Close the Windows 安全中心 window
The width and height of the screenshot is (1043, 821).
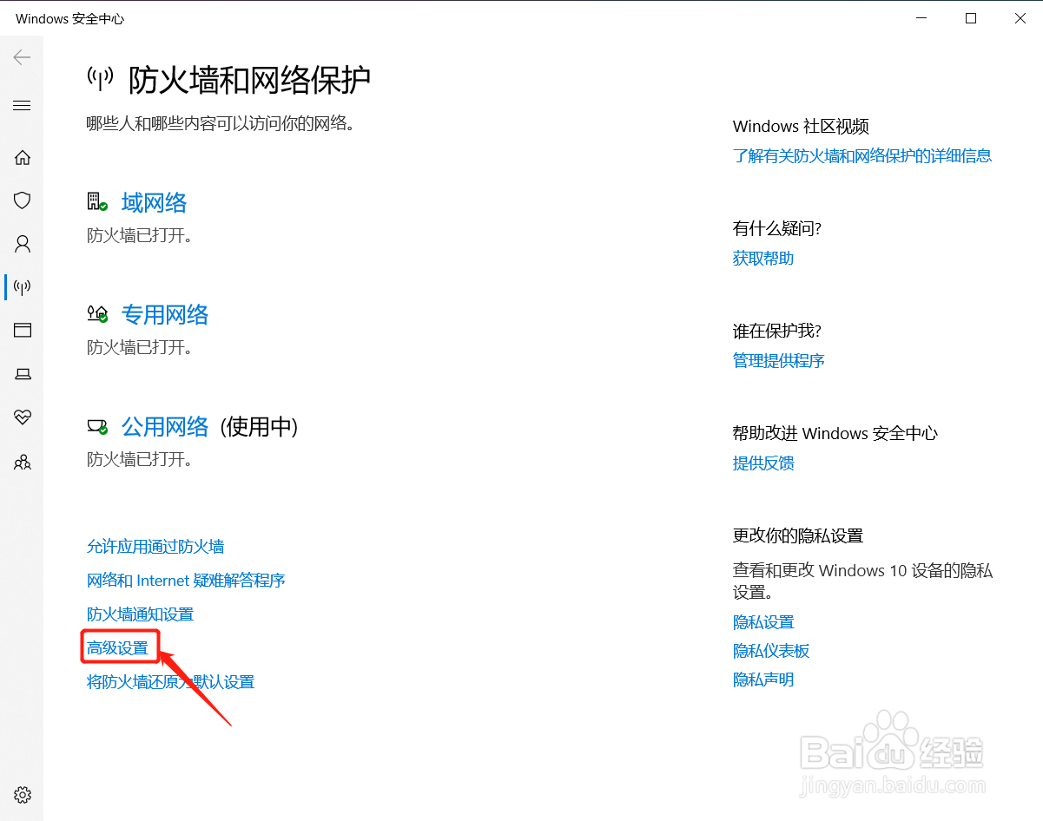tap(1020, 18)
